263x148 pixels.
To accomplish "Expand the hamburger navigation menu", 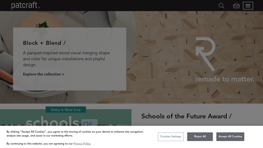I will (248, 6).
